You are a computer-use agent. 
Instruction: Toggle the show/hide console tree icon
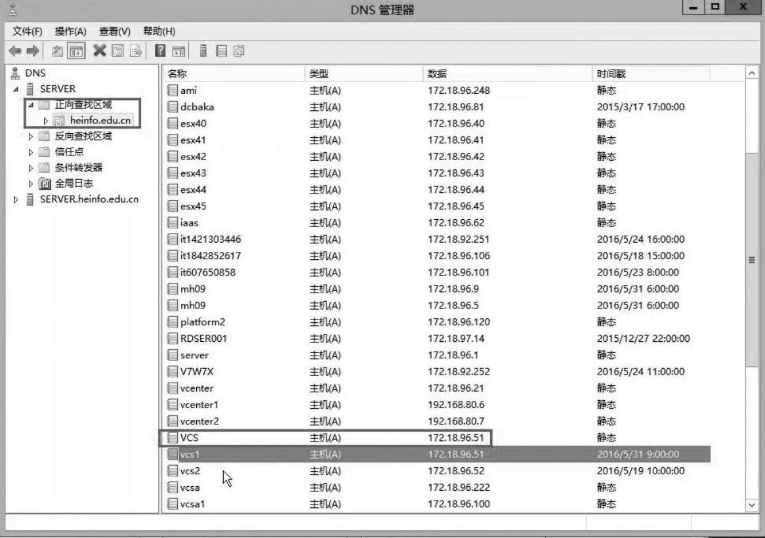tap(76, 51)
